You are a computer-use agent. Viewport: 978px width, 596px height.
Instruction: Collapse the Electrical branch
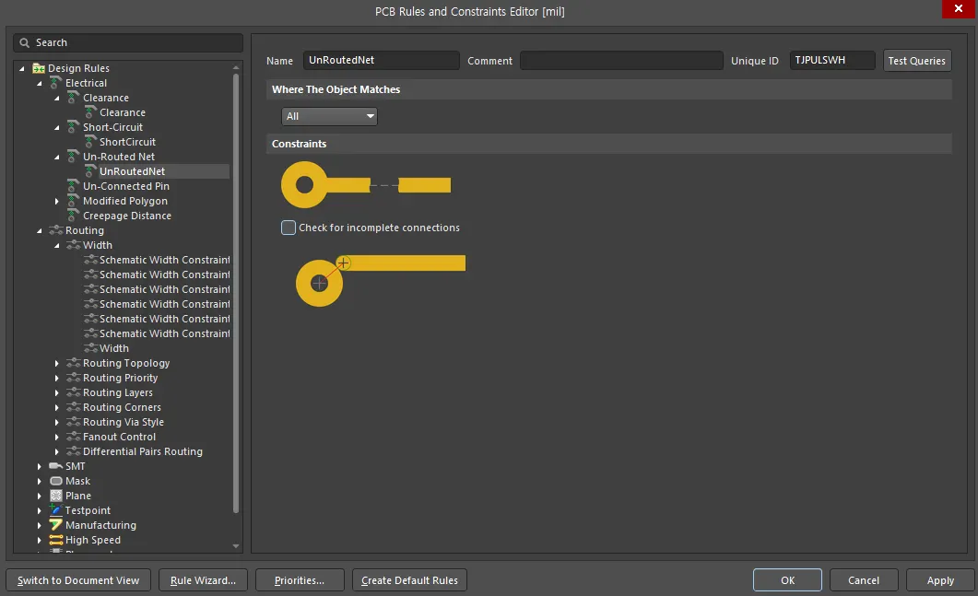coord(40,84)
